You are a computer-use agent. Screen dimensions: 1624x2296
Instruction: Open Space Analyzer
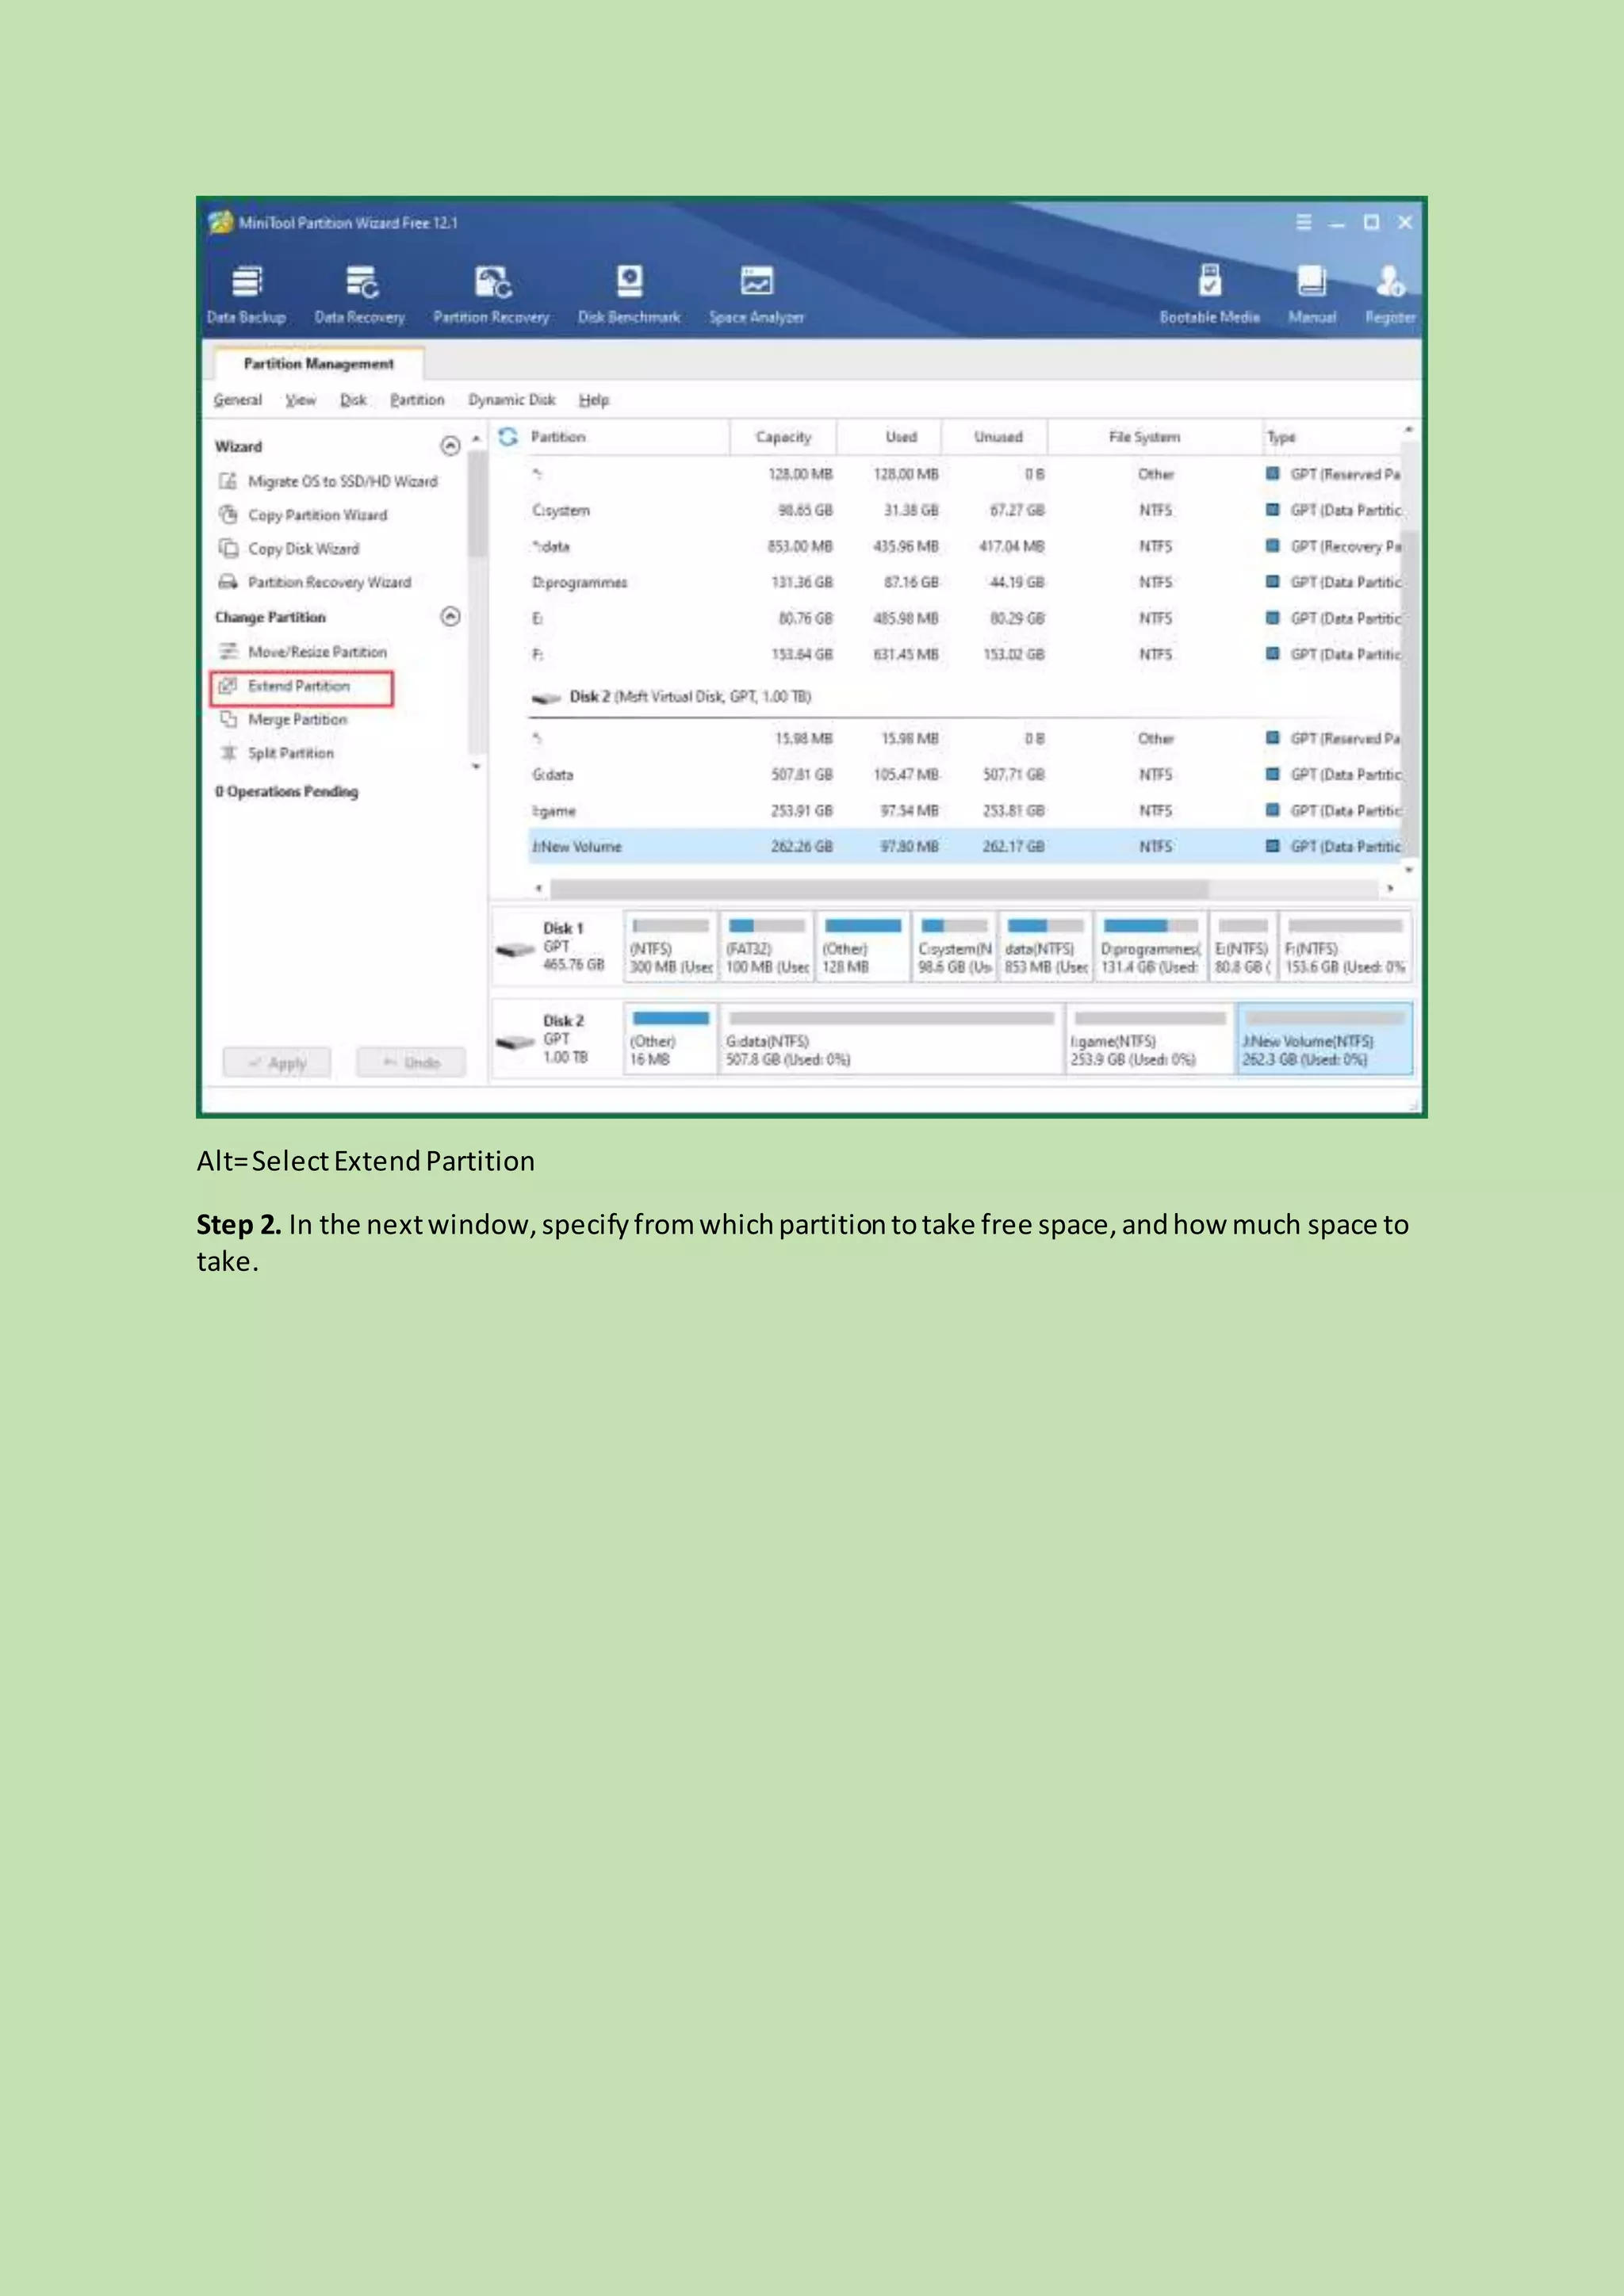757,295
